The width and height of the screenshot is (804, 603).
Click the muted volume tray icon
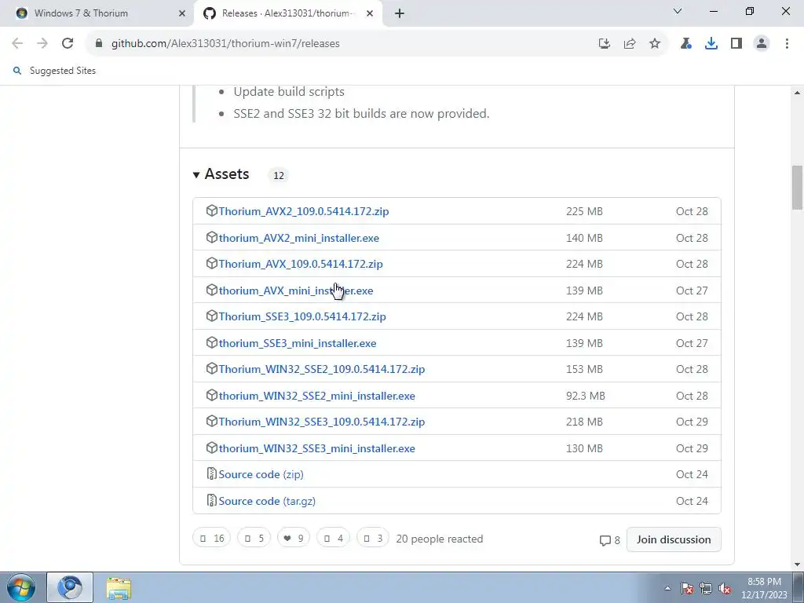[x=725, y=588]
